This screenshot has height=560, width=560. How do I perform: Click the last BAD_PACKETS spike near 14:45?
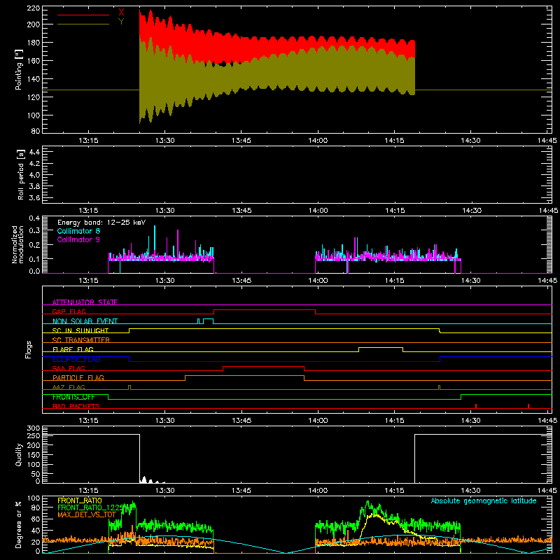point(528,406)
